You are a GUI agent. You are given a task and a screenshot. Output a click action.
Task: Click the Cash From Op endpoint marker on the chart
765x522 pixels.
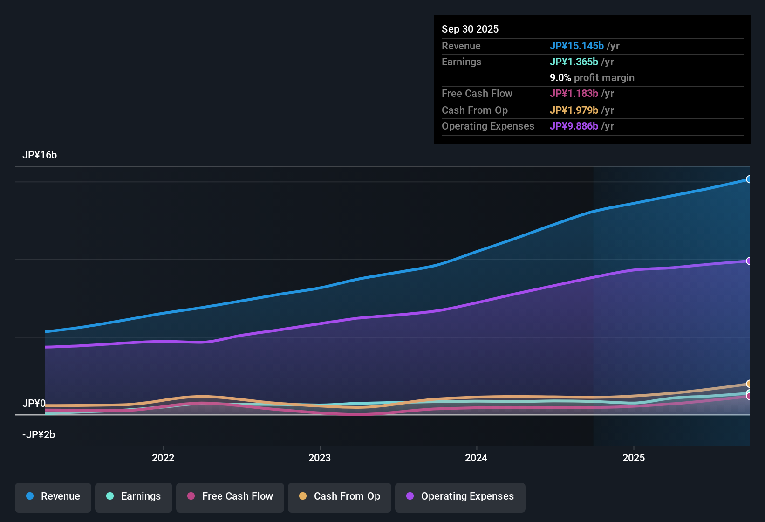point(750,384)
